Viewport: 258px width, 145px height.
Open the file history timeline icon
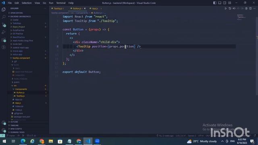(230, 8)
